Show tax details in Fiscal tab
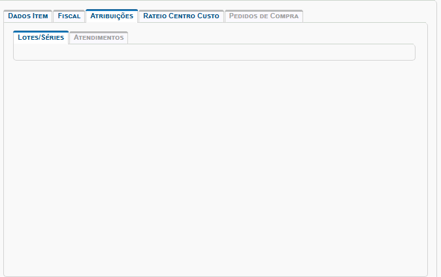Screen dimensions: 441x277 [x=69, y=16]
